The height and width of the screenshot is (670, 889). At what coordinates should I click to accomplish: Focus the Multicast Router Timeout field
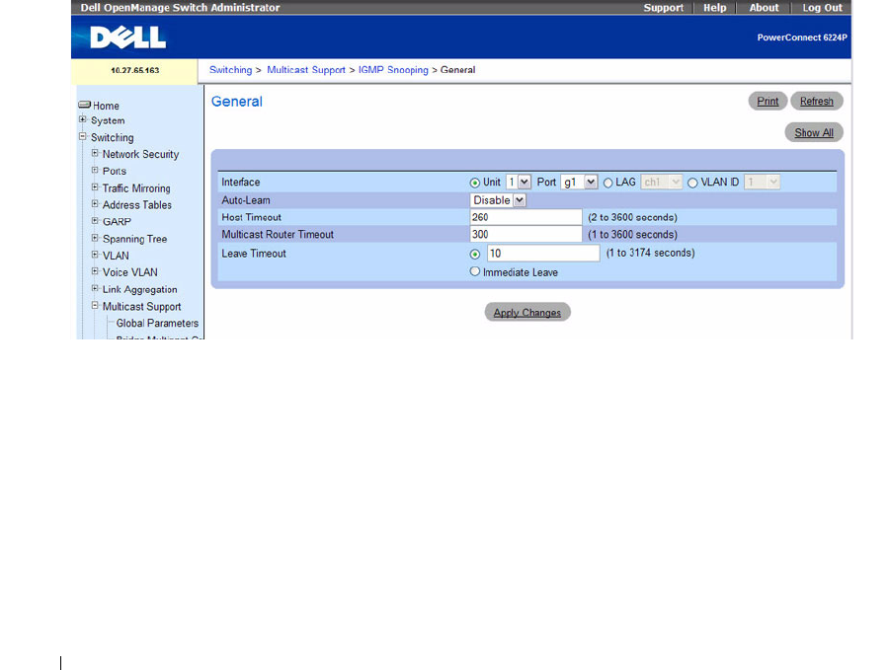(526, 234)
